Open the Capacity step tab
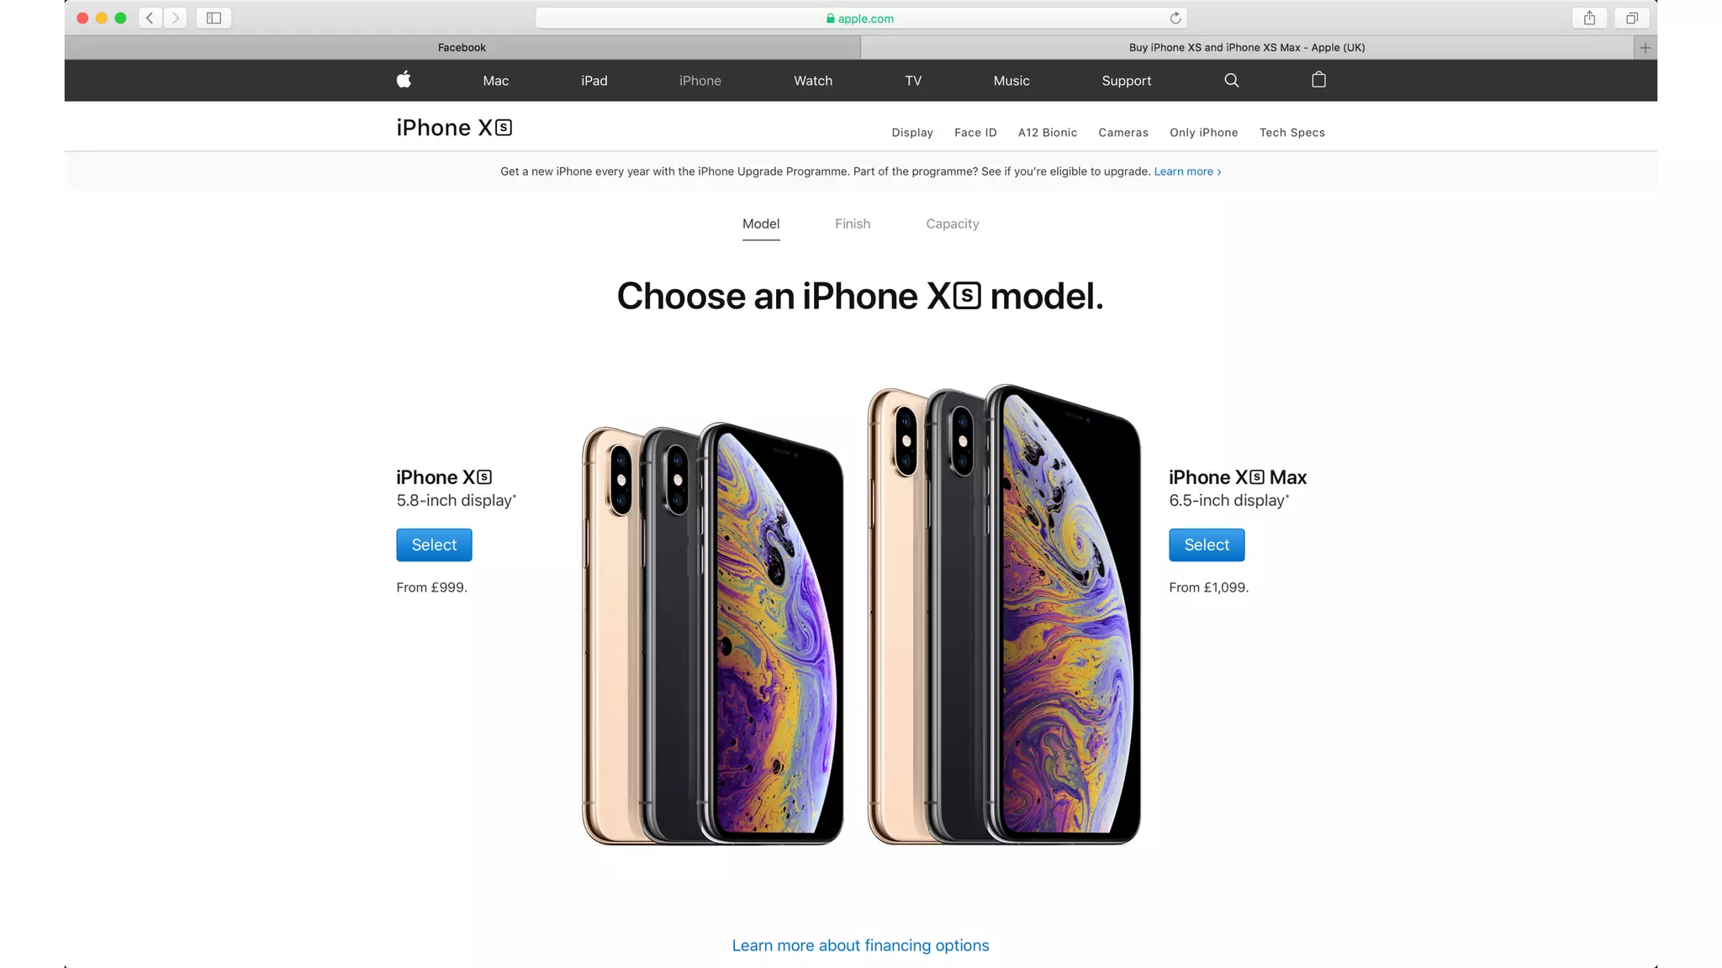Viewport: 1722px width, 968px height. (x=953, y=224)
